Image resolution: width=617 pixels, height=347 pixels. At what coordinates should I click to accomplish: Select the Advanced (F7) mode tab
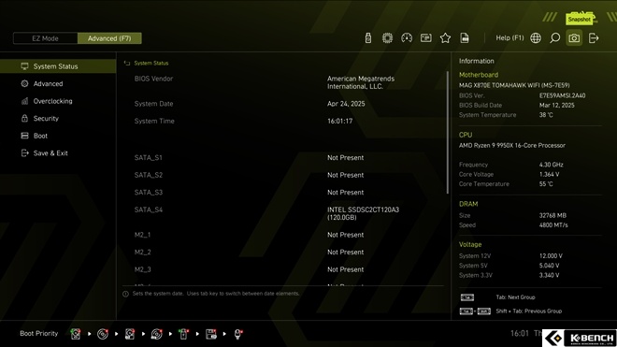click(109, 38)
